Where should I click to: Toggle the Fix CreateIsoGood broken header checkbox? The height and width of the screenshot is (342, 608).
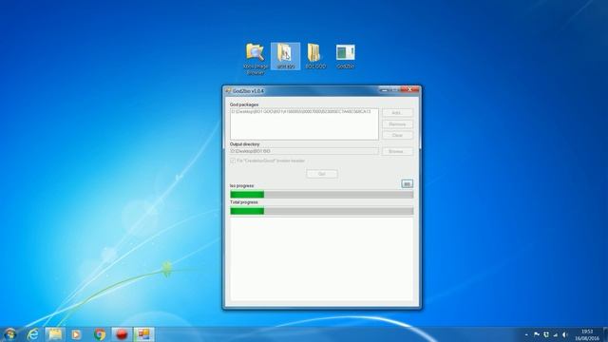233,161
